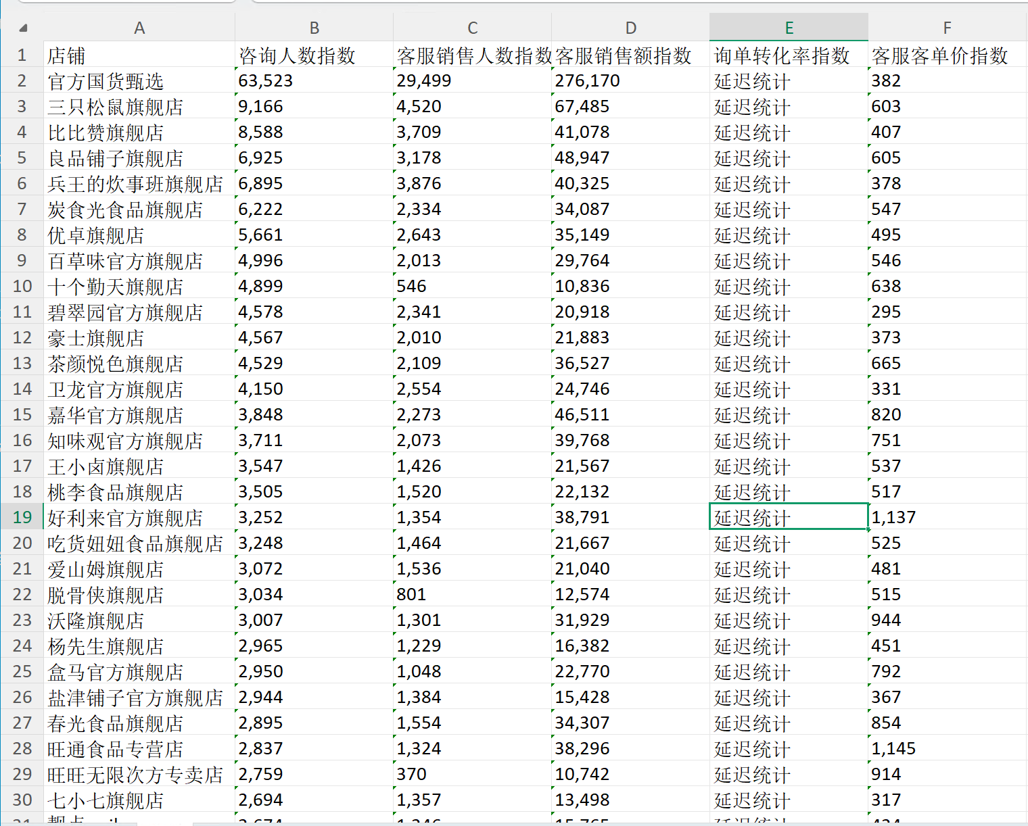Screen dimensions: 1028x826
Task: Click value 29,499 in column C
Action: pyautogui.click(x=424, y=81)
